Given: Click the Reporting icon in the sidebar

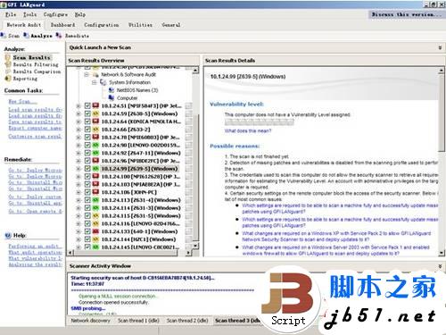Looking at the screenshot, I should pos(8,79).
